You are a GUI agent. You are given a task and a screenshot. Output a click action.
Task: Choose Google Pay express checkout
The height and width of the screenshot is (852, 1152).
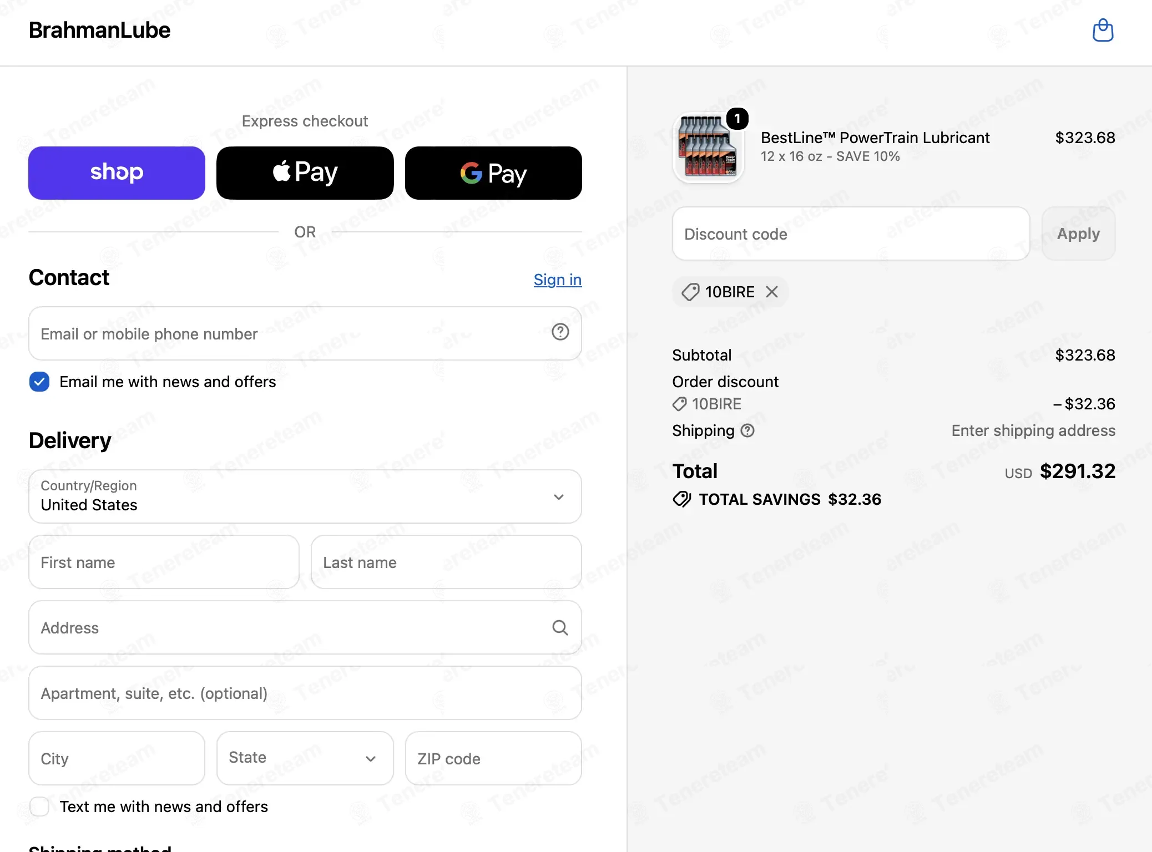pyautogui.click(x=493, y=173)
